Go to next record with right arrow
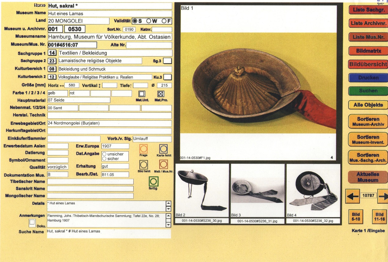The width and height of the screenshot is (388, 262). click(x=383, y=196)
